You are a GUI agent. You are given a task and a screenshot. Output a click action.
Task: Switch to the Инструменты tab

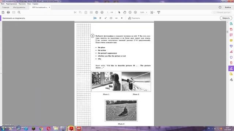19,7
